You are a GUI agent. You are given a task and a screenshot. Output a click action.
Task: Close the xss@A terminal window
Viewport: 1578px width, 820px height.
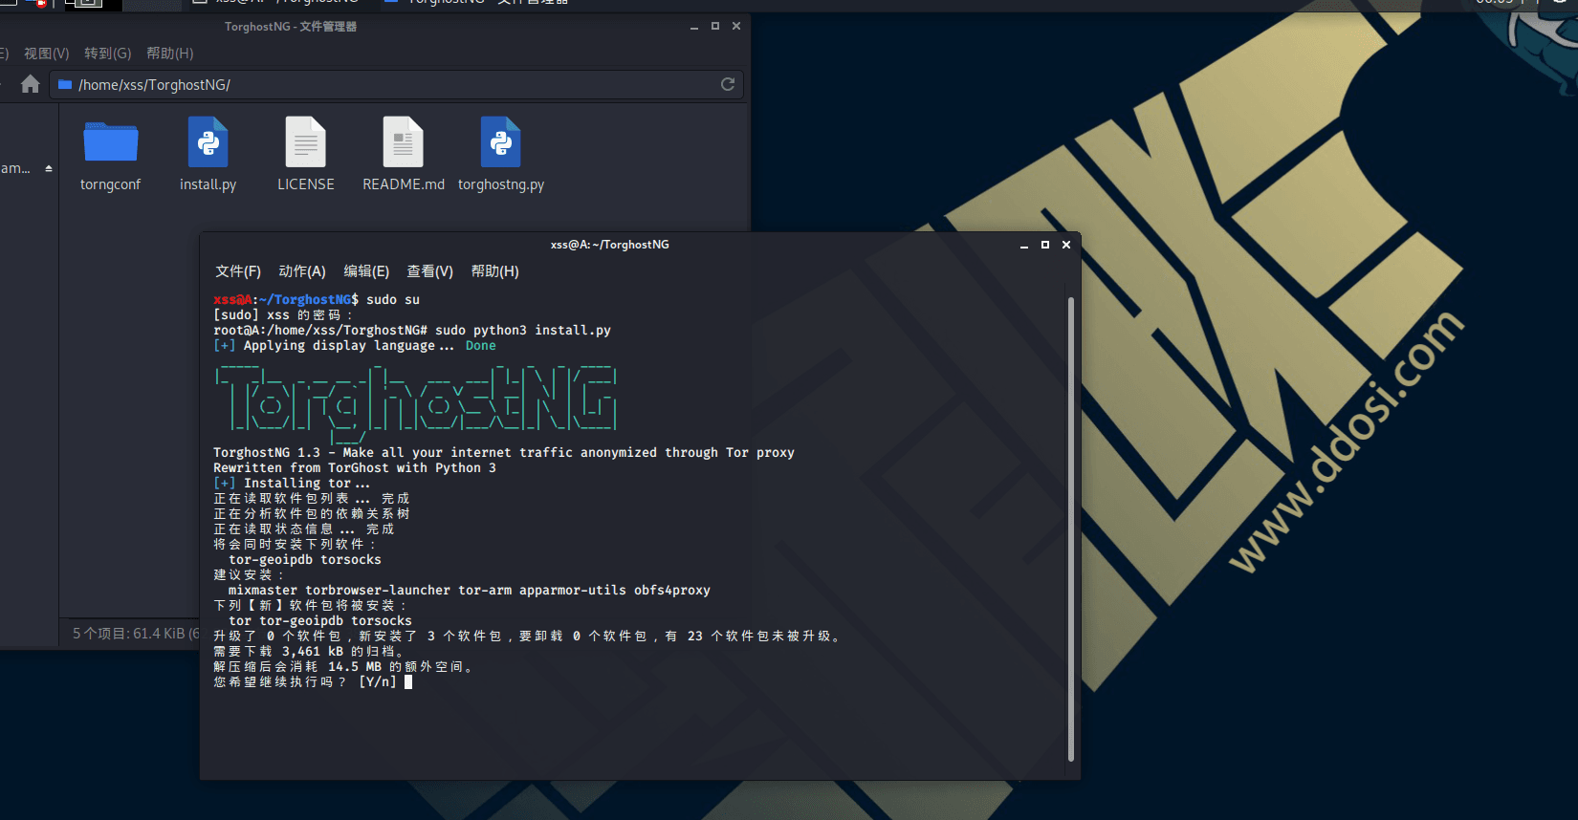click(x=1066, y=245)
